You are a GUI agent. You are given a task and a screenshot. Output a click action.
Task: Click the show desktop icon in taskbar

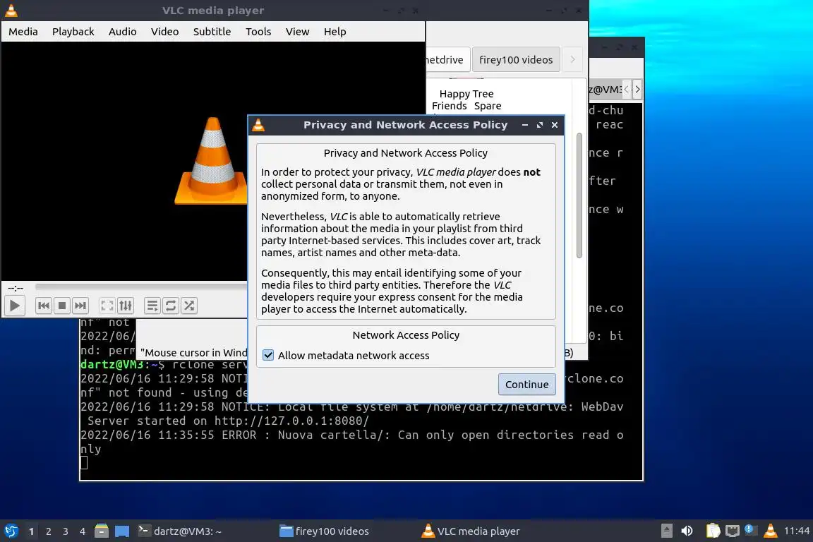tap(122, 531)
